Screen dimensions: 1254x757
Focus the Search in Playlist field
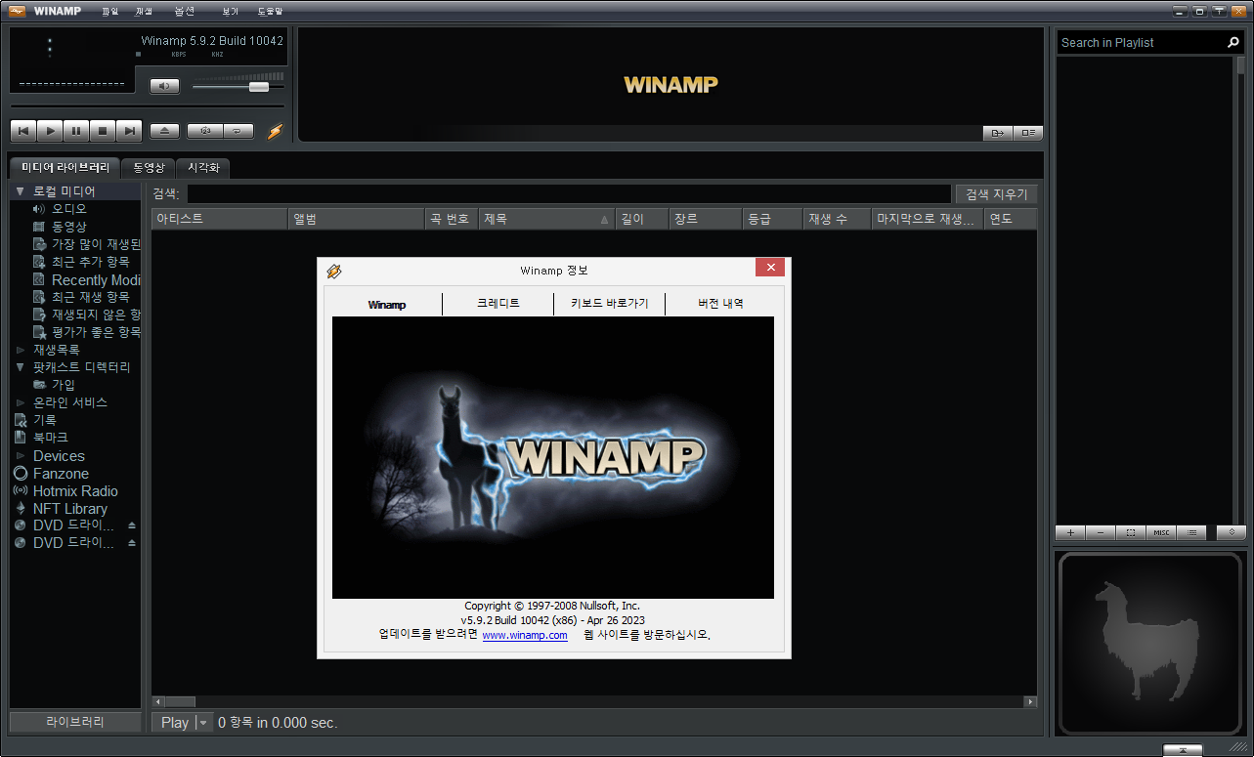coord(1144,42)
